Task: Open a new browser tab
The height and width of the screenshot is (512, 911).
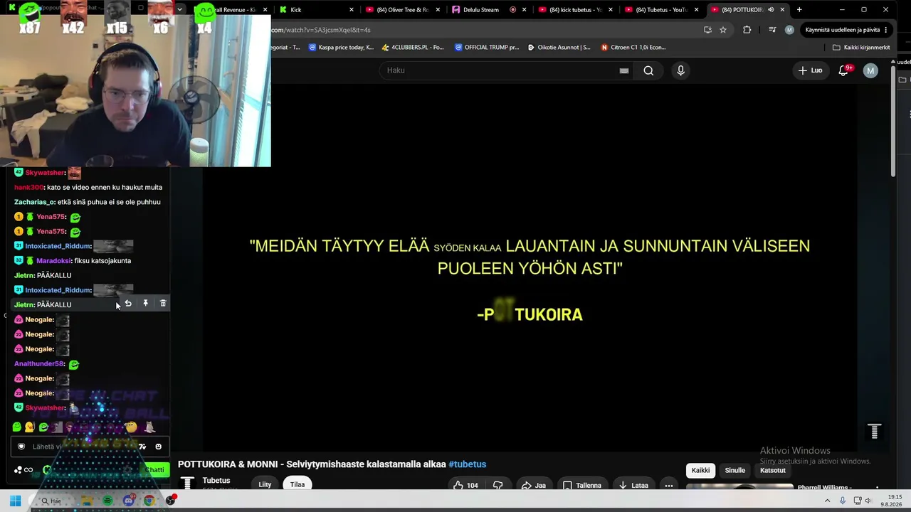Action: (x=799, y=10)
